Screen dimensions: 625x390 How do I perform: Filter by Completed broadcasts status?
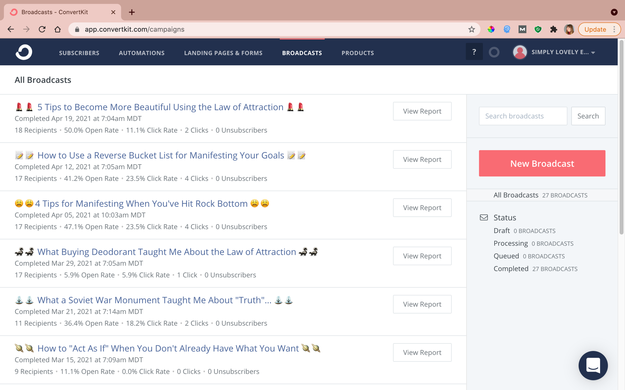click(511, 269)
